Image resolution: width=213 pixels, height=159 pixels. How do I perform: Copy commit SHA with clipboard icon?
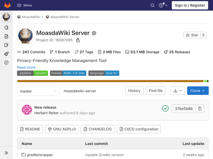(200, 109)
